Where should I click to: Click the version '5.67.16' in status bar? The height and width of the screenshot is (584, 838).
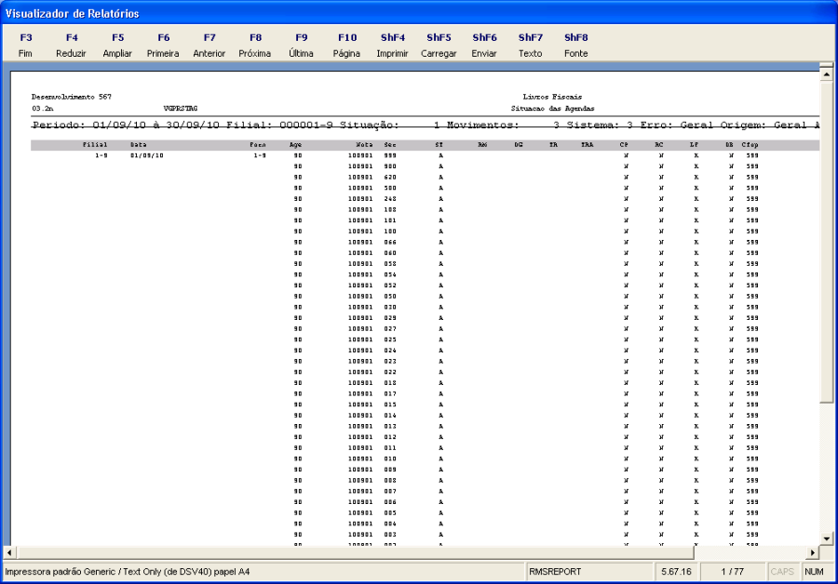tap(676, 572)
